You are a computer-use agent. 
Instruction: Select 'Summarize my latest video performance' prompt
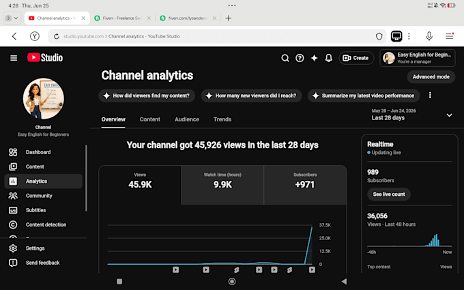(x=364, y=96)
